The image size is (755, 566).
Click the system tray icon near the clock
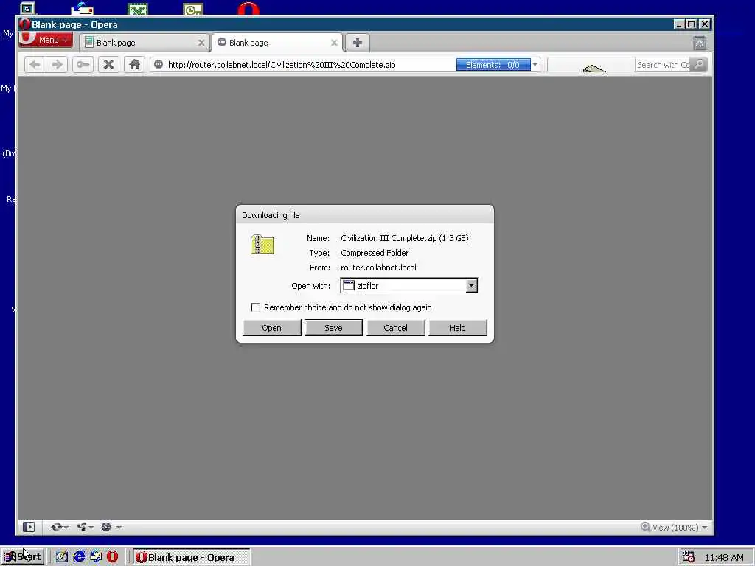689,557
